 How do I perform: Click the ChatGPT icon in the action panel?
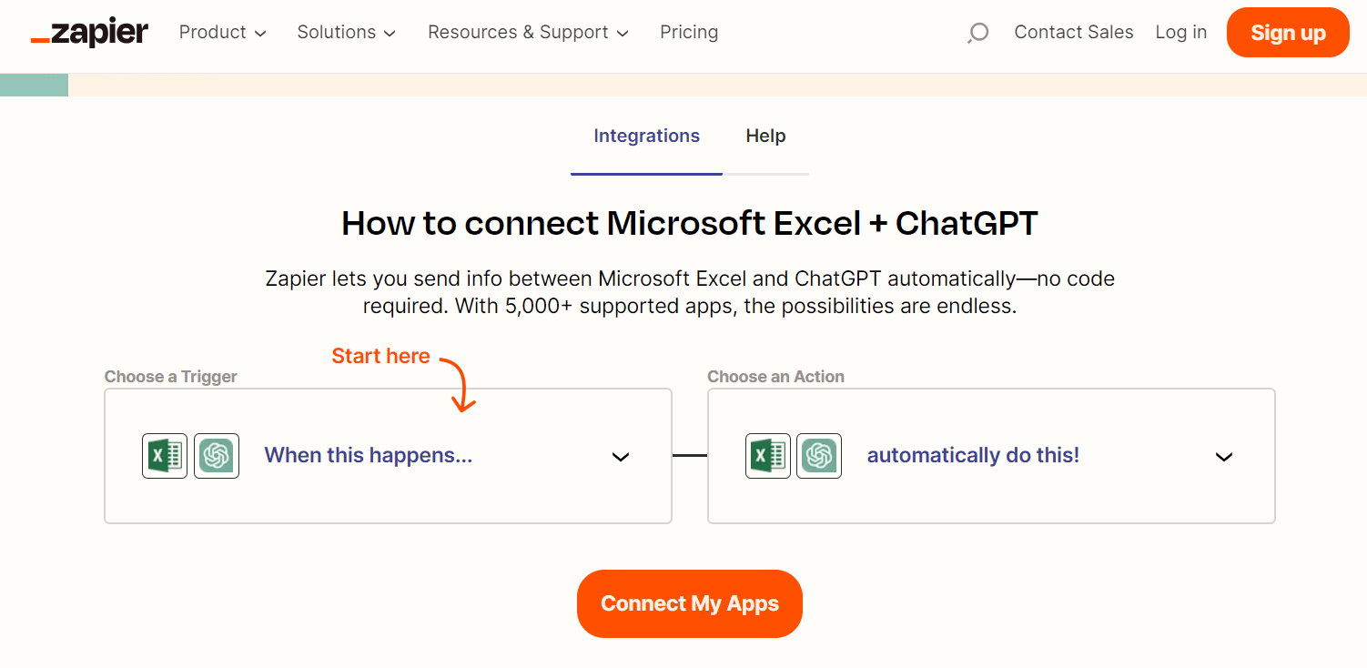[819, 456]
